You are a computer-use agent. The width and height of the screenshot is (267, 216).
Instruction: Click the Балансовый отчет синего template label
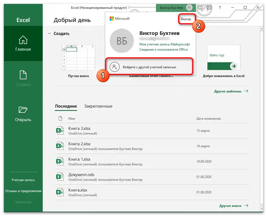tap(151, 76)
